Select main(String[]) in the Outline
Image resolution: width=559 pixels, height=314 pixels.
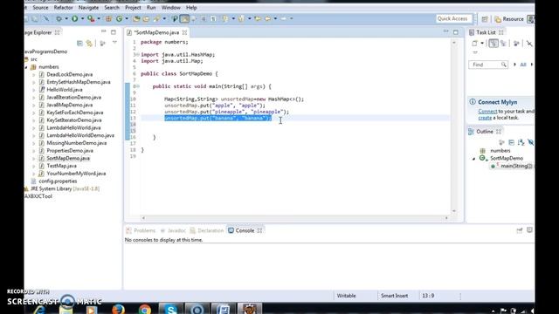[516, 166]
